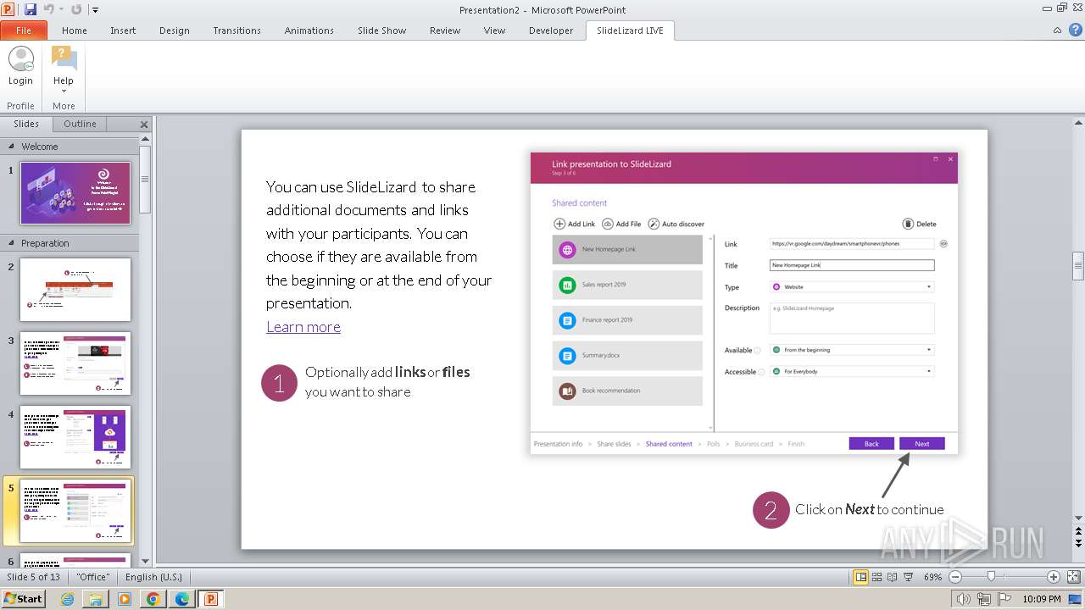Click the volume speaker tray icon
The height and width of the screenshot is (610, 1085).
[964, 599]
